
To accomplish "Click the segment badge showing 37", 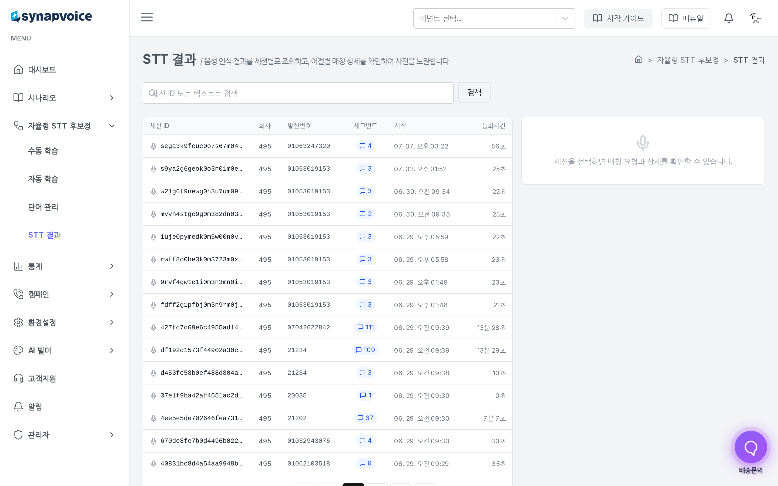I will click(x=365, y=418).
